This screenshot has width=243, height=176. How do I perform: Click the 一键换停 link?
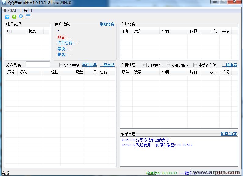(230, 65)
